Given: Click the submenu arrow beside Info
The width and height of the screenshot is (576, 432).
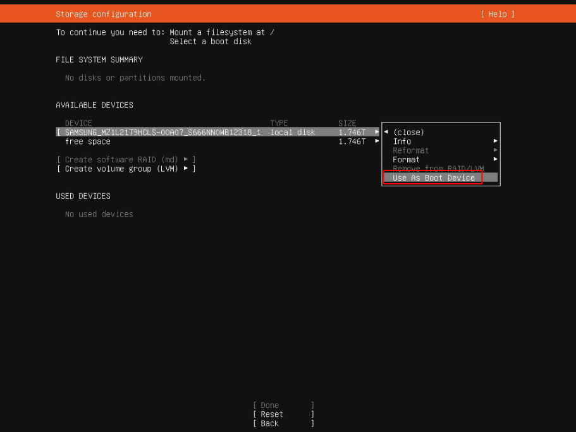Looking at the screenshot, I should 495,141.
